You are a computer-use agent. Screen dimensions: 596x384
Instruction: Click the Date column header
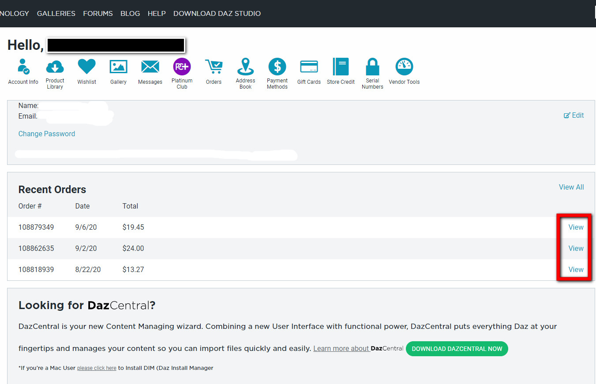[82, 206]
